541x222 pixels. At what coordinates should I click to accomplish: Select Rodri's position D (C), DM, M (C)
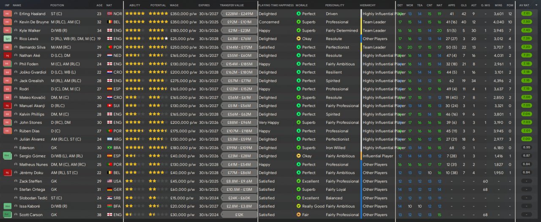(x=65, y=89)
